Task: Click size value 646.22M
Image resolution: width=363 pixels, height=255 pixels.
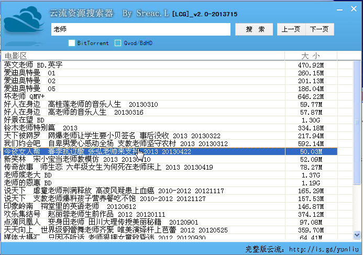Action: pos(311,97)
